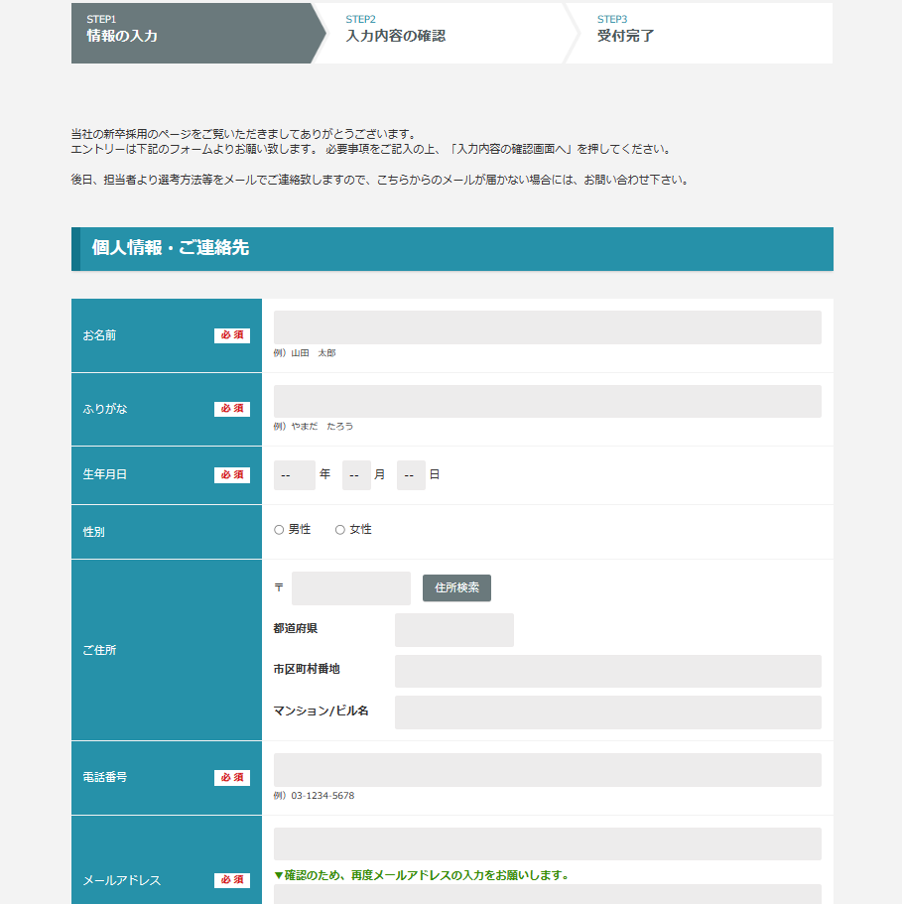The width and height of the screenshot is (902, 904).
Task: Click the first メールアドレス input field
Action: (547, 843)
